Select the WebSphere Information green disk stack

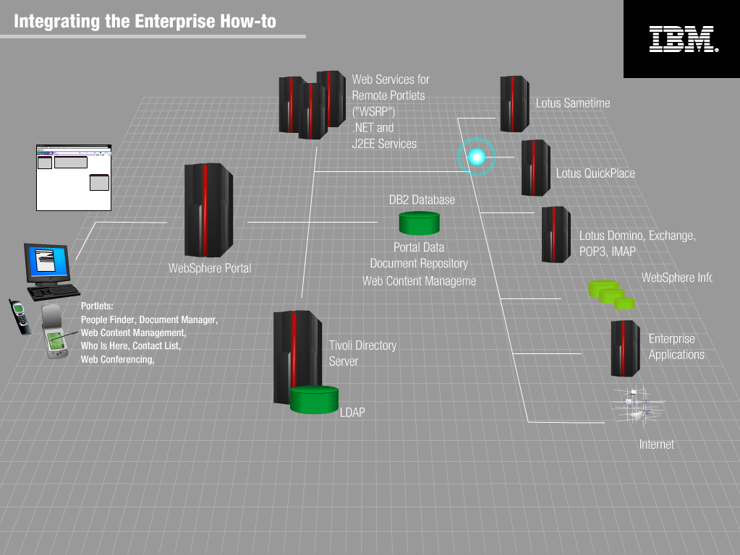coord(611,295)
